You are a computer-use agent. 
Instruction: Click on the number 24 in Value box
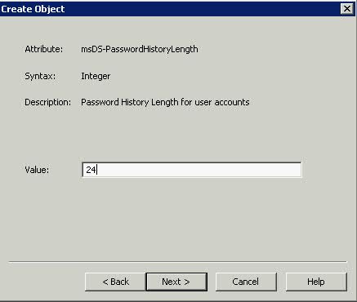coord(91,170)
